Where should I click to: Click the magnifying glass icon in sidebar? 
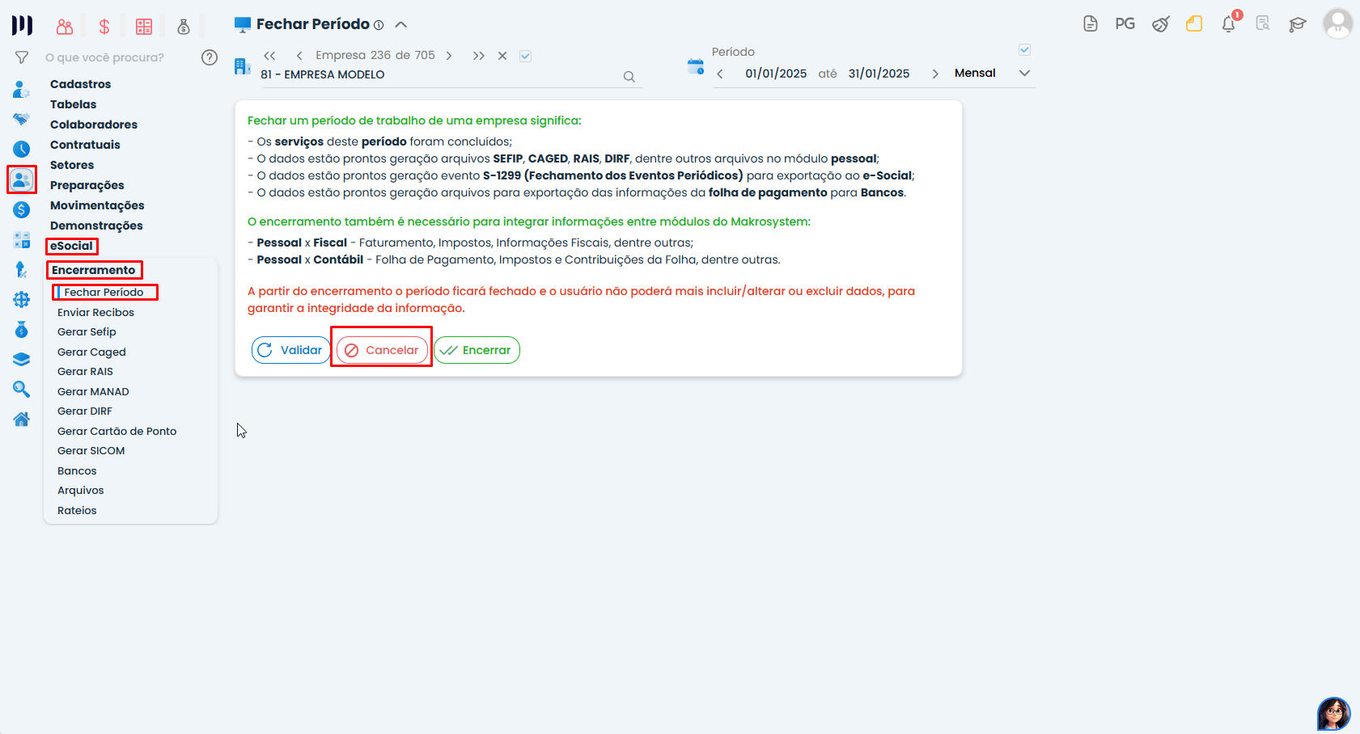(x=22, y=390)
